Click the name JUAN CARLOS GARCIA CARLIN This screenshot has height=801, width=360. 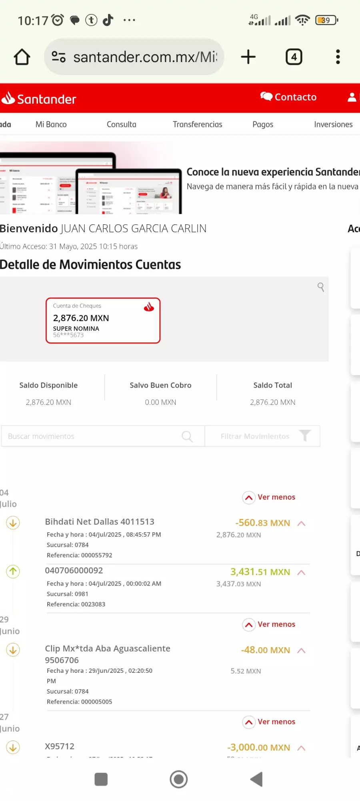(134, 229)
